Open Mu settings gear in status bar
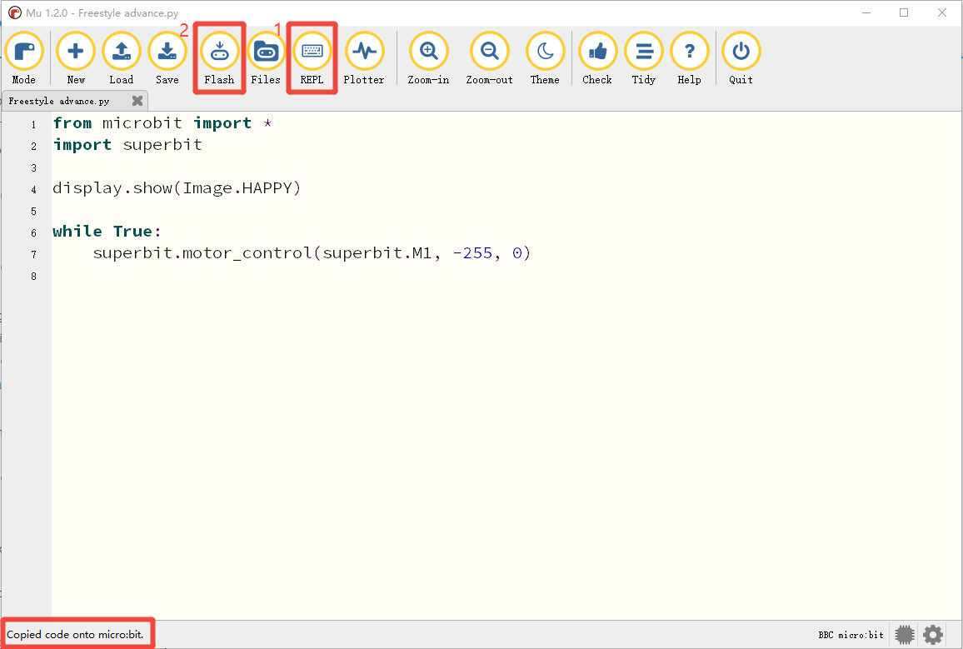The height and width of the screenshot is (649, 963). click(x=933, y=634)
